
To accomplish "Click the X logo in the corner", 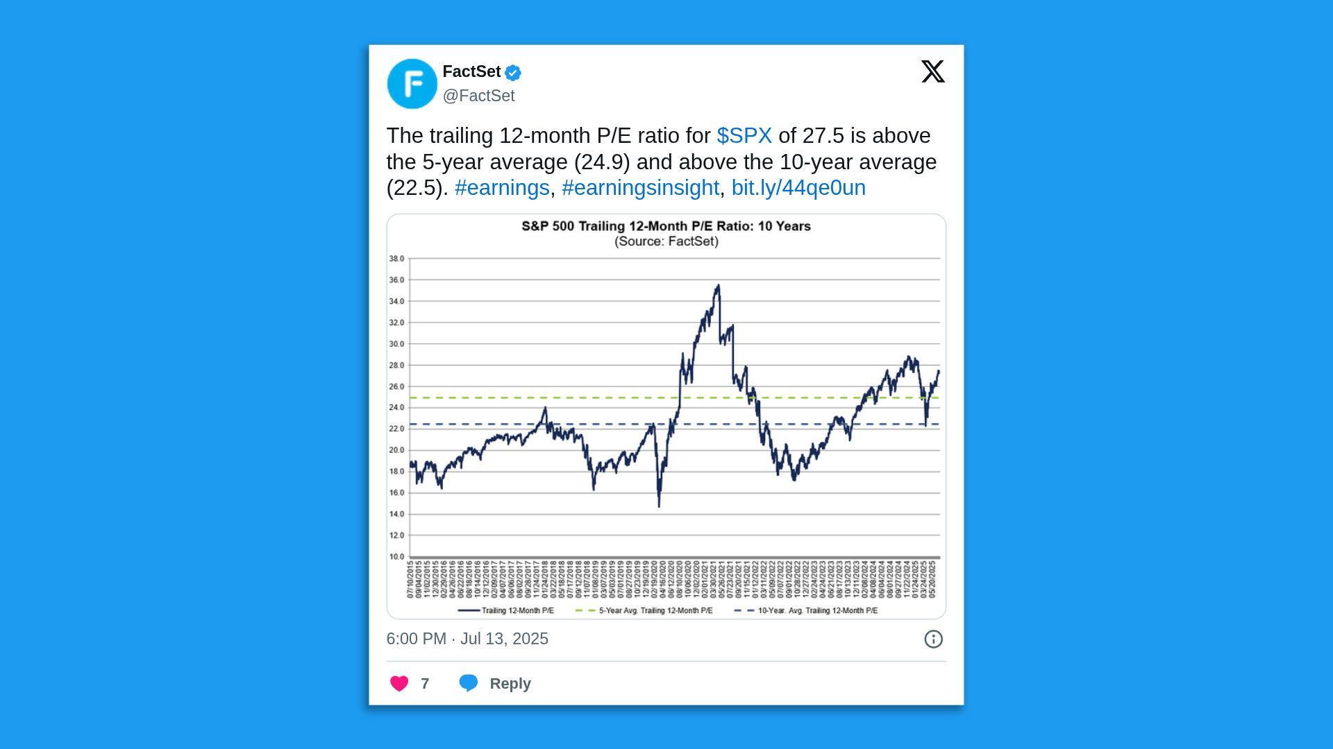I will click(x=933, y=71).
